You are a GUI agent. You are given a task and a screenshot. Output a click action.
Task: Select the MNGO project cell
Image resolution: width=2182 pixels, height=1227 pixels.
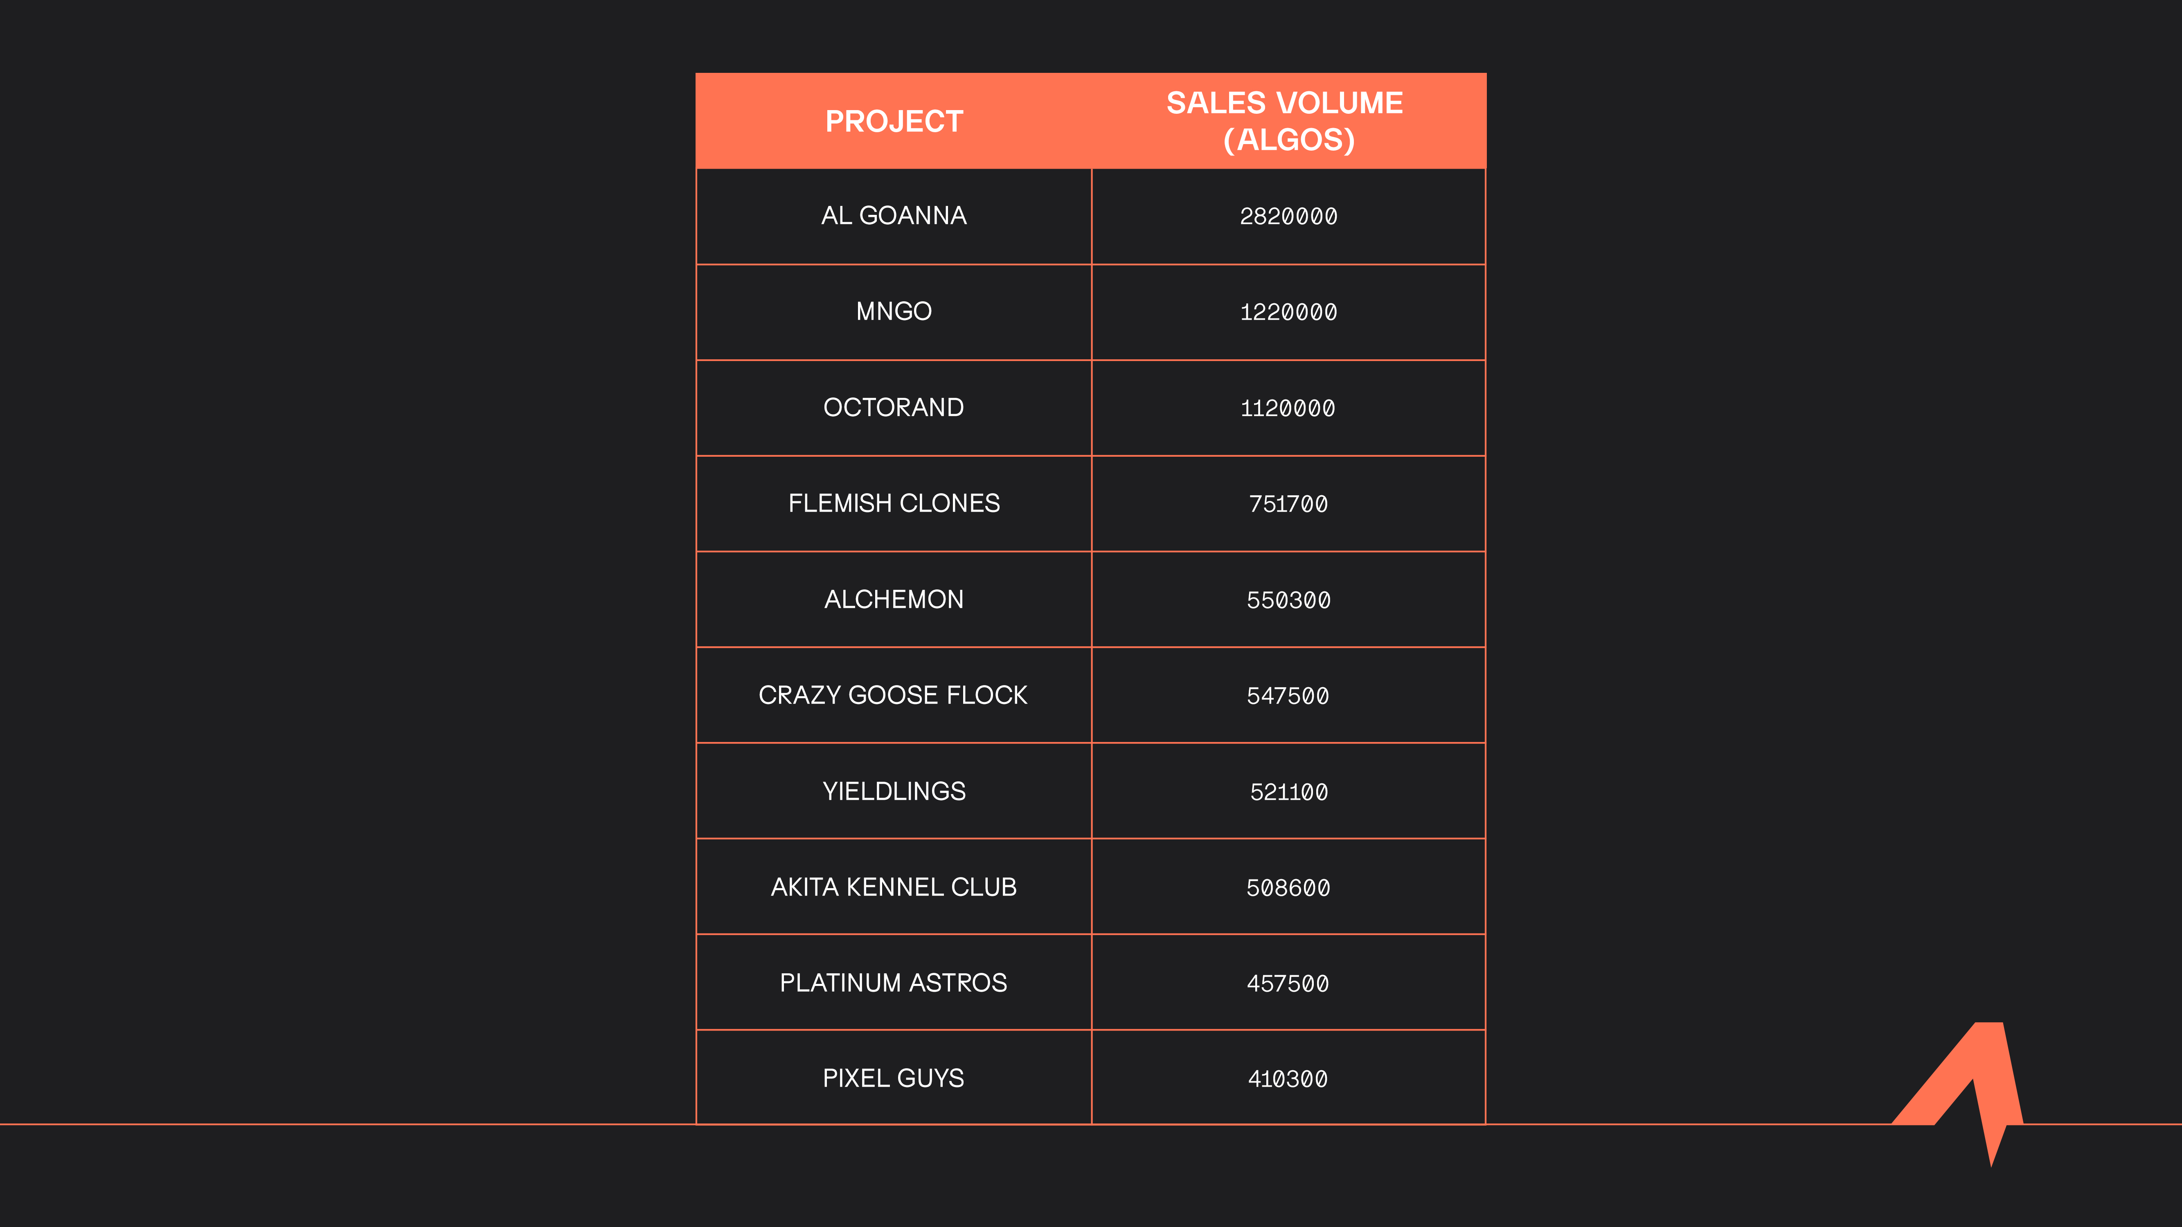pos(894,312)
